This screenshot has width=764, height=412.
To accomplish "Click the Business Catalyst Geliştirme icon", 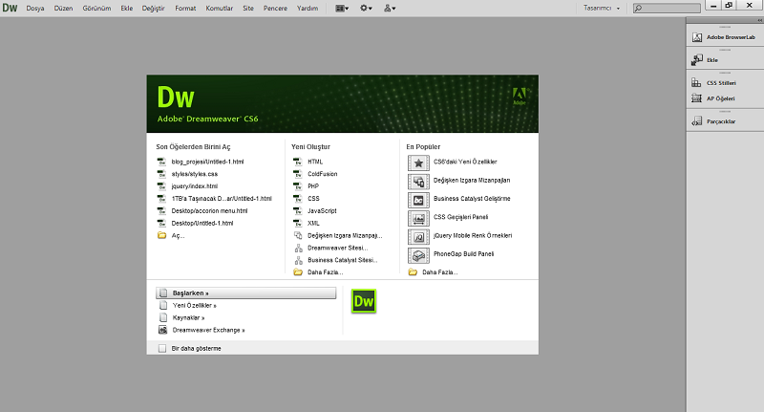I will [418, 200].
